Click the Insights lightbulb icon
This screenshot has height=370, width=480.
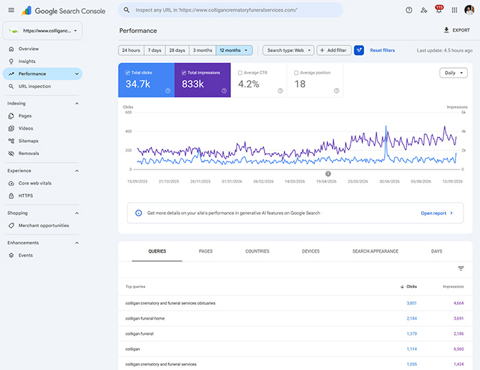(x=12, y=61)
